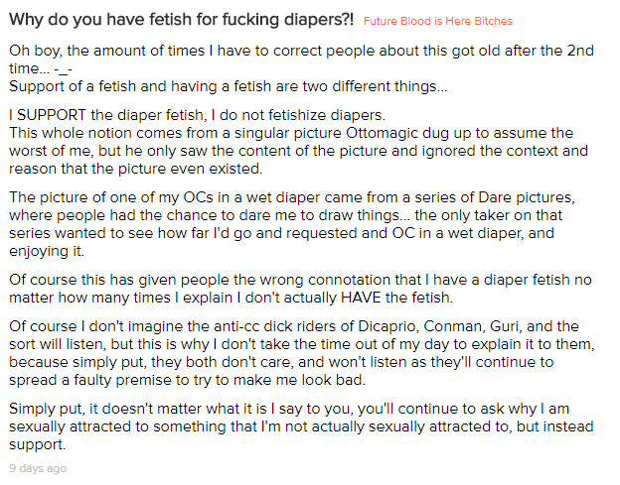This screenshot has height=485, width=620.
Task: Click the final word 'support.' of the answer
Action: [x=37, y=445]
